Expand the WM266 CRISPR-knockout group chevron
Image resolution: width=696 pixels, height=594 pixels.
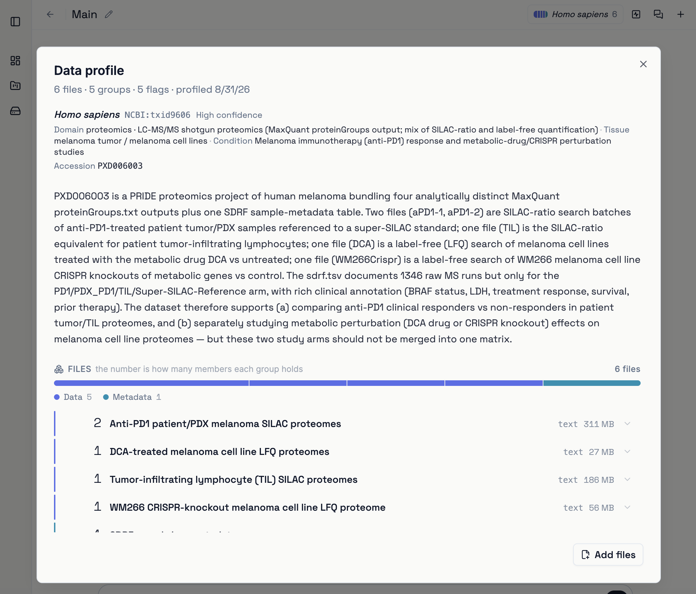point(627,508)
